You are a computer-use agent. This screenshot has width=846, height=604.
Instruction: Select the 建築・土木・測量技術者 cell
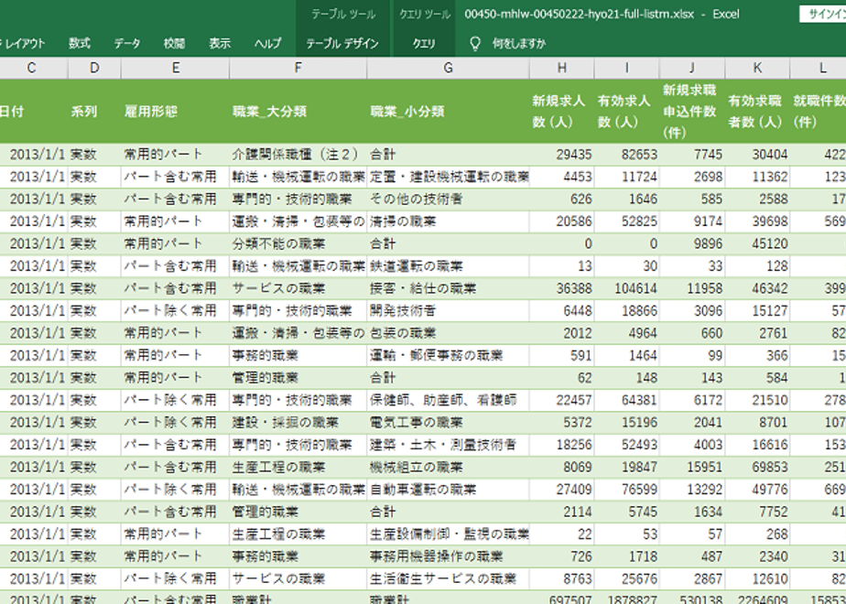click(449, 445)
